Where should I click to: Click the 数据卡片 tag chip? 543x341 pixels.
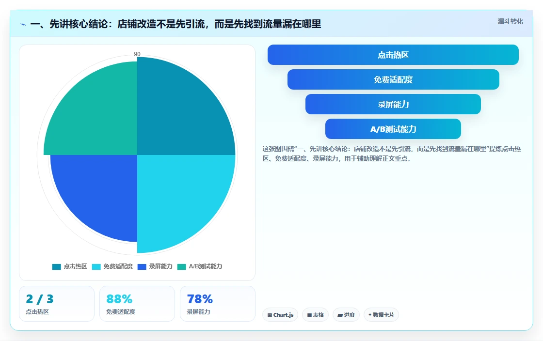coord(381,315)
